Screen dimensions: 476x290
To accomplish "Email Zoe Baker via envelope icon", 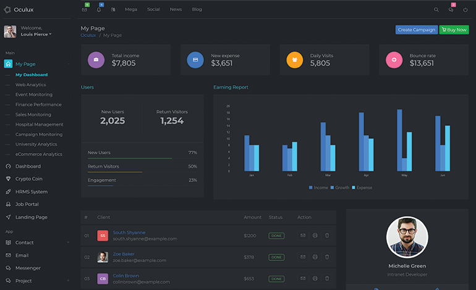I will tap(303, 257).
